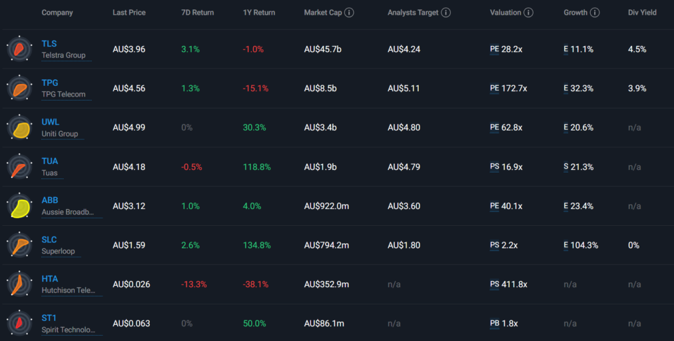This screenshot has height=341, width=674.
Task: Sort by Div Yield column header
Action: coord(642,13)
